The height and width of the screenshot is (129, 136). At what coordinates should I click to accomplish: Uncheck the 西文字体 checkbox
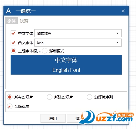pos(13,43)
